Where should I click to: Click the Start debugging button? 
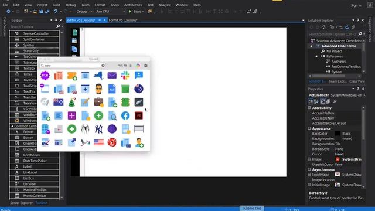tap(135, 12)
